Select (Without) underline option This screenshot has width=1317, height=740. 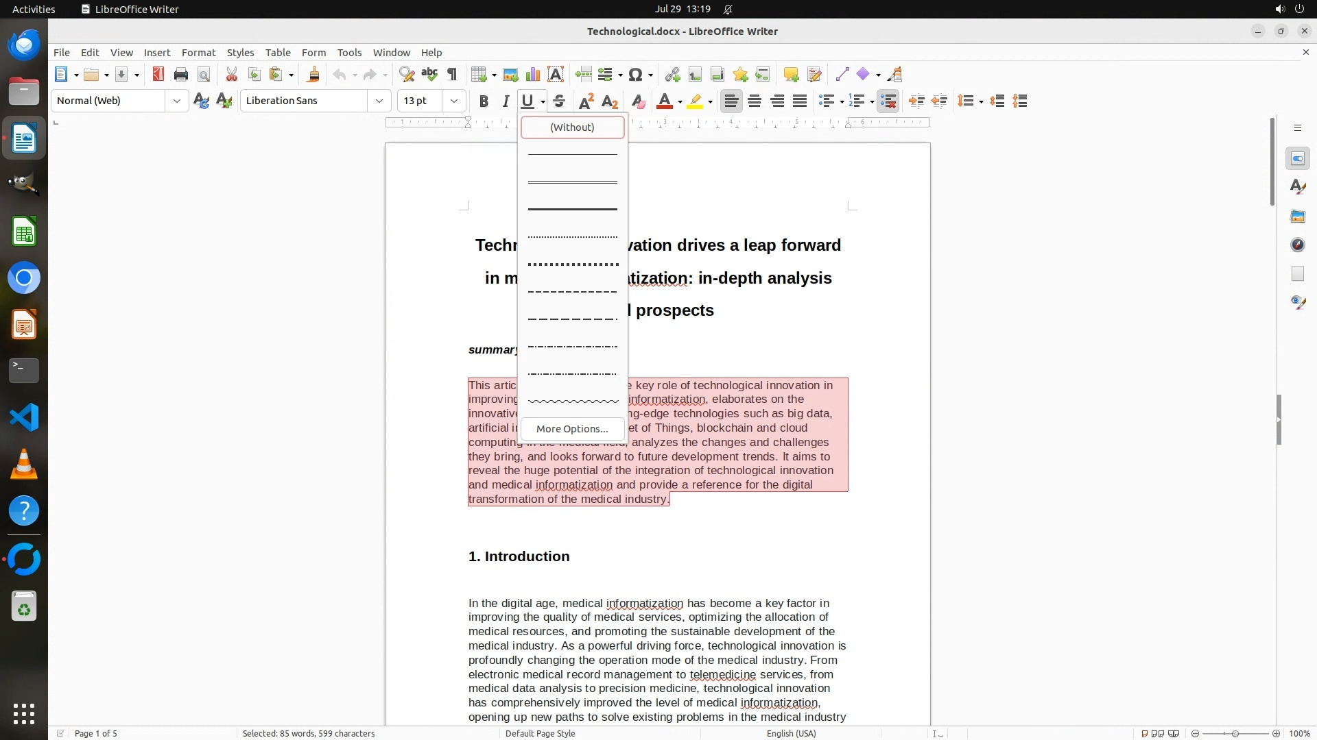[x=572, y=127]
